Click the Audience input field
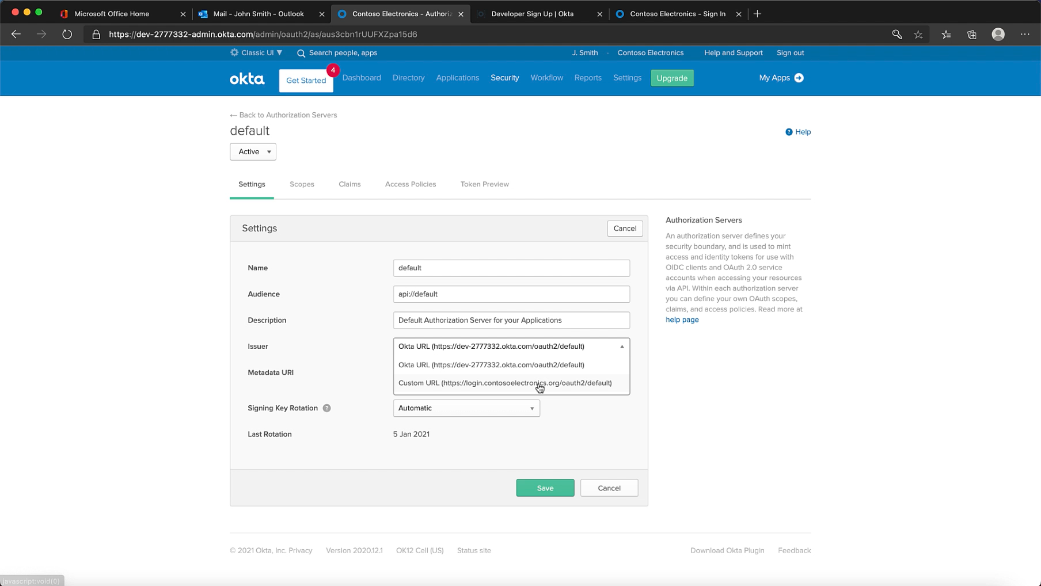This screenshot has height=586, width=1041. coord(511,294)
